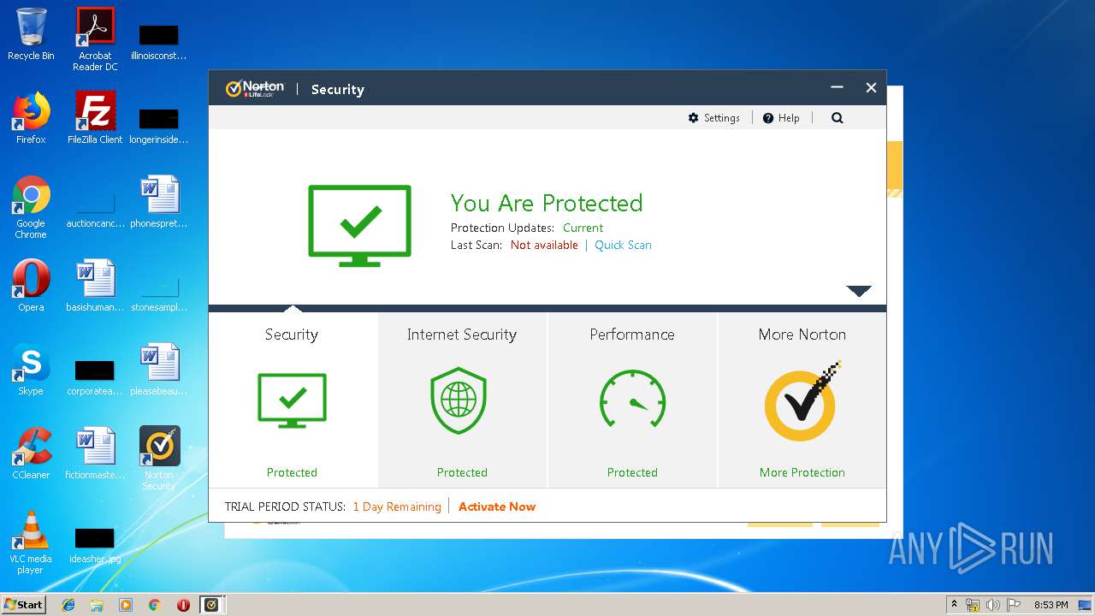Show hidden system tray icons arrow

[954, 605]
